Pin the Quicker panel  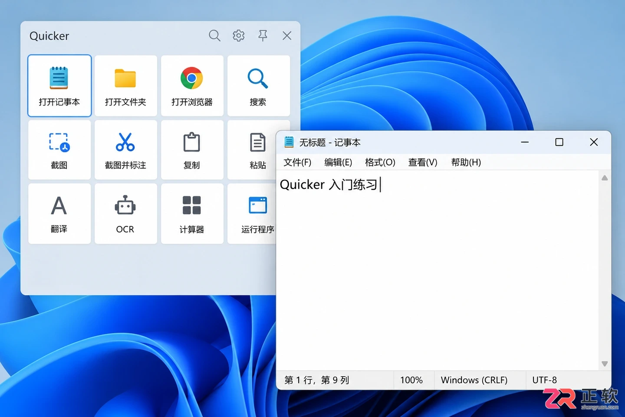pos(263,36)
